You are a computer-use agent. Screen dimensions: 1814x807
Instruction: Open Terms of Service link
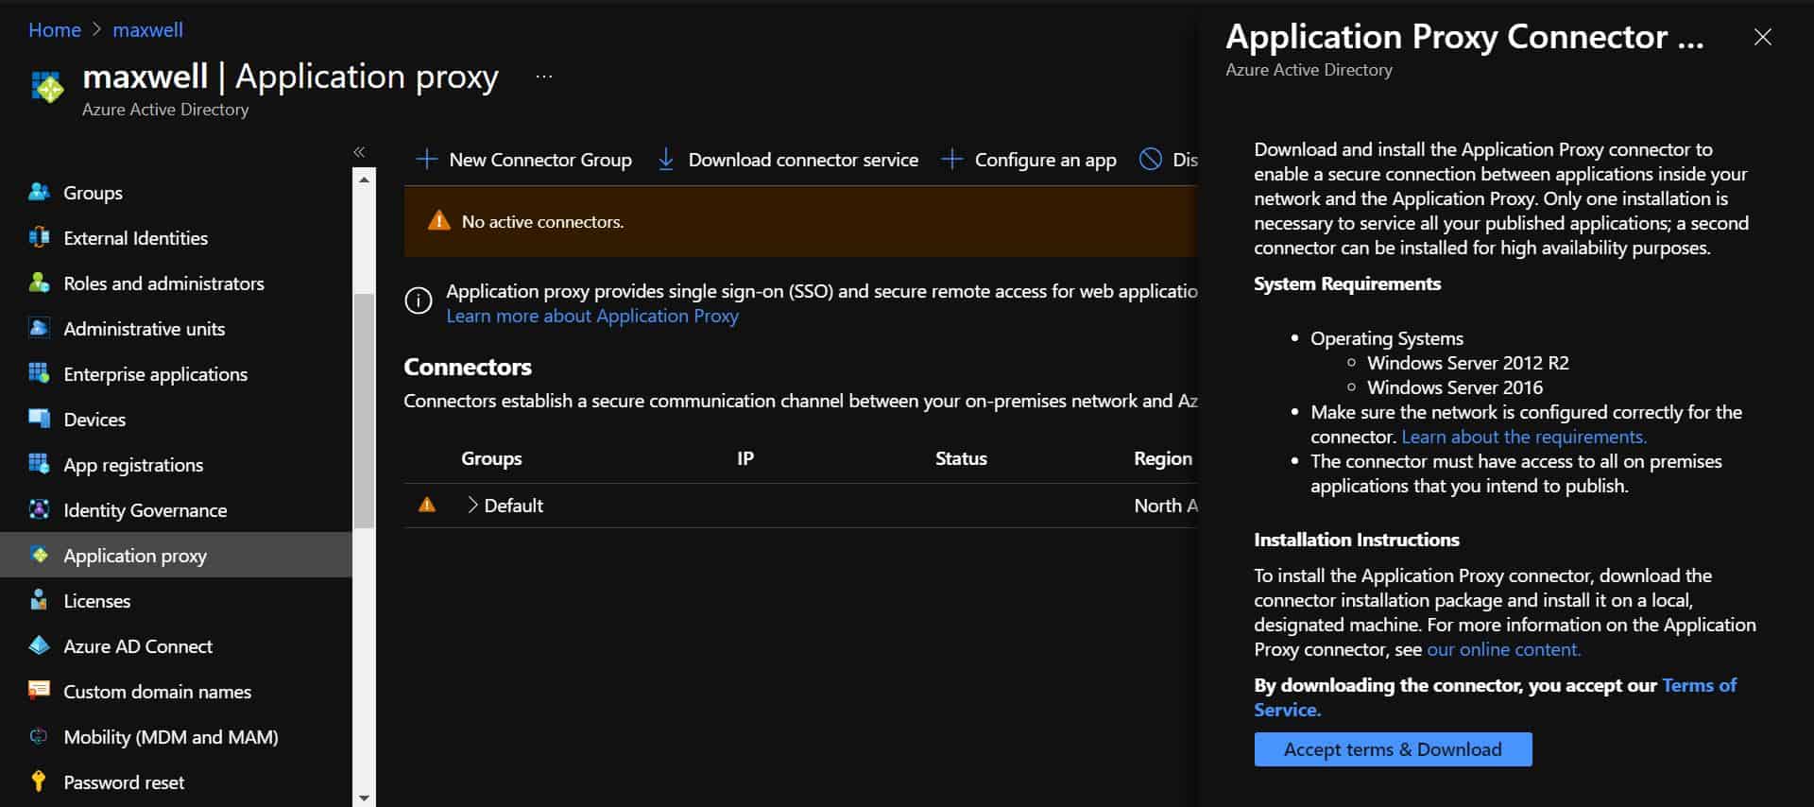tap(1496, 697)
